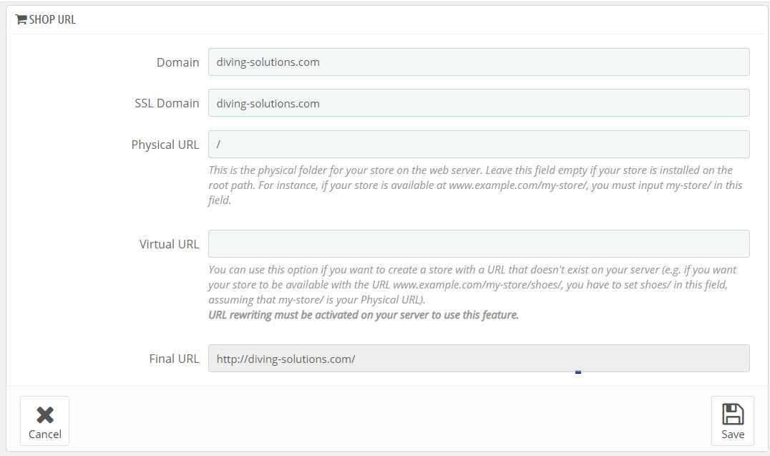Click the bold "URL rewriting must be activated" note
The height and width of the screenshot is (456, 770).
[x=364, y=314]
